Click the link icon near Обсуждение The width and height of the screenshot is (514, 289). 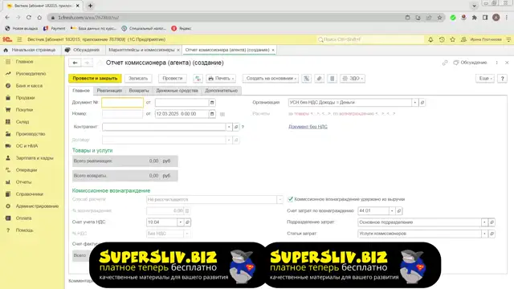(x=444, y=63)
